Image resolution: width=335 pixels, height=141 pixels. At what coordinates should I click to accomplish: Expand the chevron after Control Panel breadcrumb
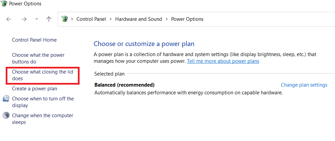110,19
